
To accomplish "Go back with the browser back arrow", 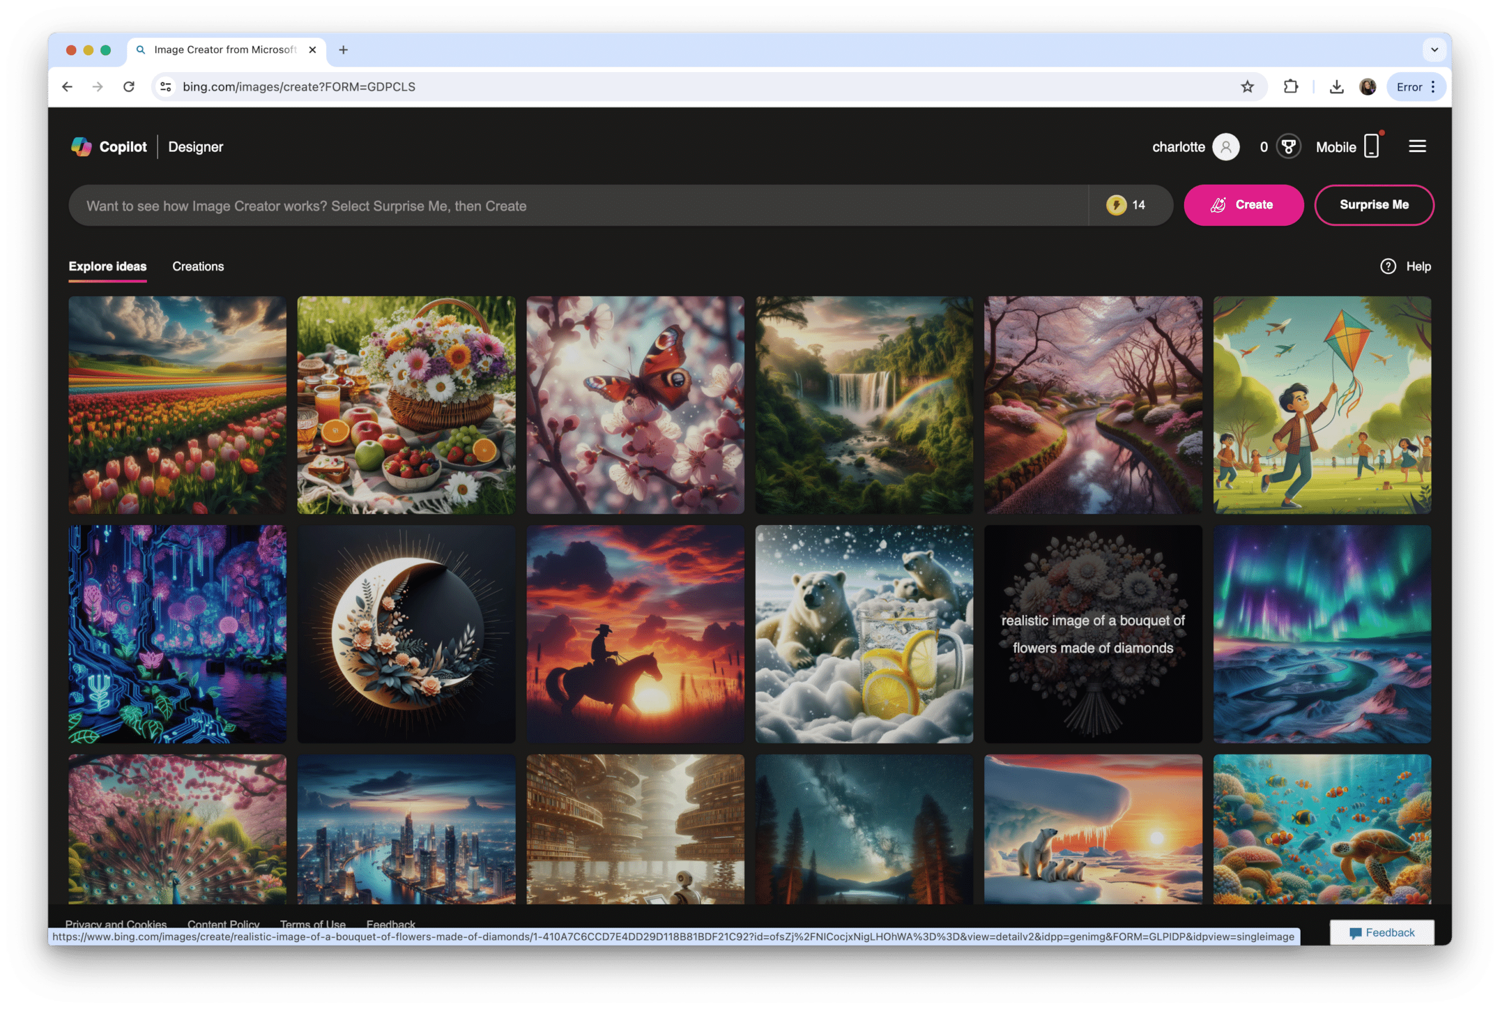I will click(67, 87).
